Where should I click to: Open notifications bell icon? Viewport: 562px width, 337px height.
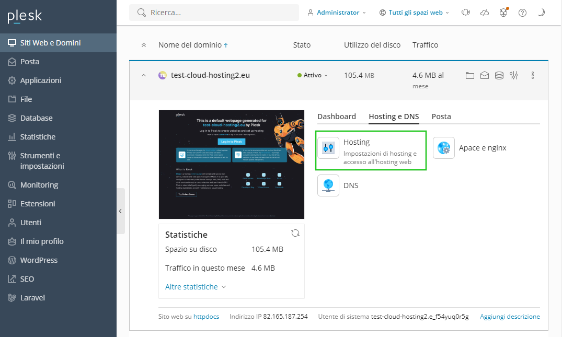coord(466,13)
